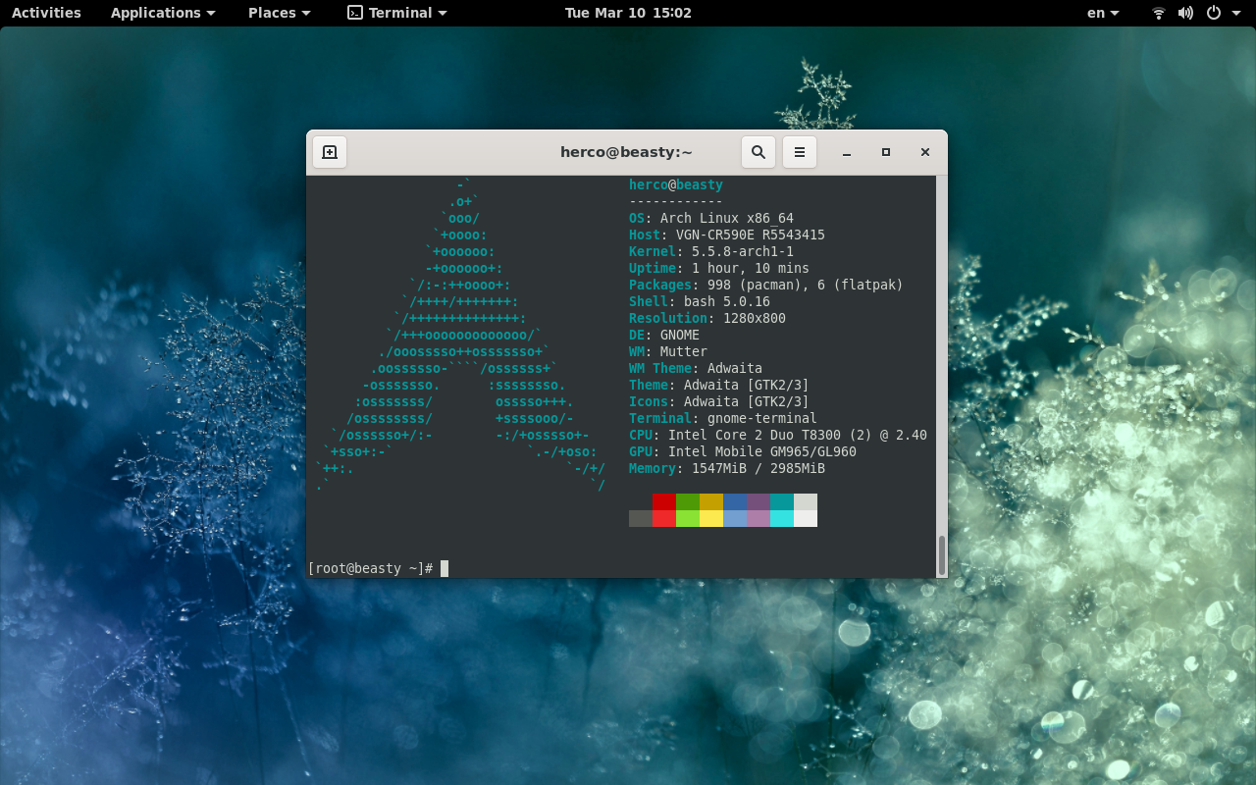Image resolution: width=1256 pixels, height=785 pixels.
Task: Click the volume speaker icon
Action: point(1185,13)
